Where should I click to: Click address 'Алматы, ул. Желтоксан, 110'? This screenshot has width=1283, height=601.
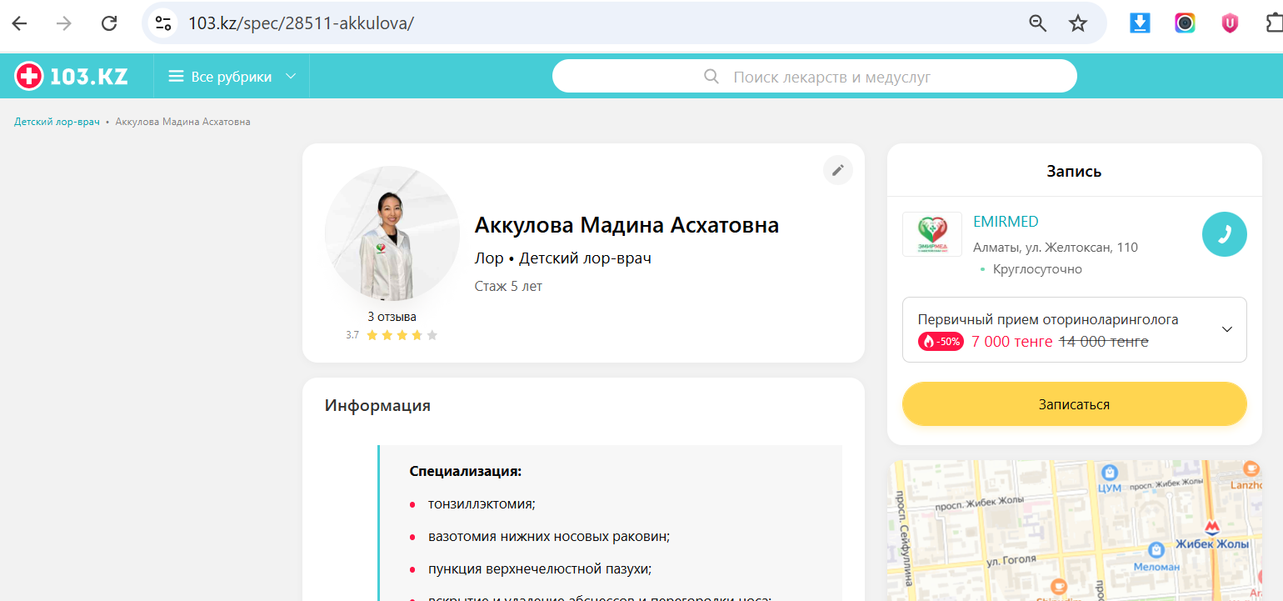(x=1056, y=248)
